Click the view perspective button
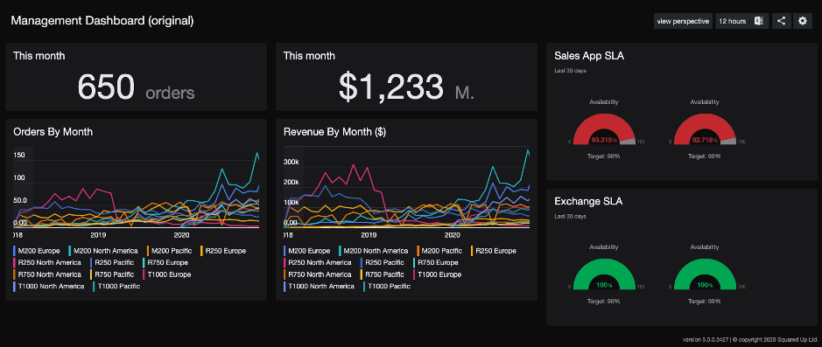822x347 pixels. click(x=683, y=21)
